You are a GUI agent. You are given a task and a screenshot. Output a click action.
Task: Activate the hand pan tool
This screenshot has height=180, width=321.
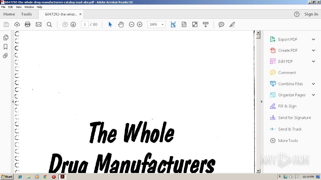(121, 24)
